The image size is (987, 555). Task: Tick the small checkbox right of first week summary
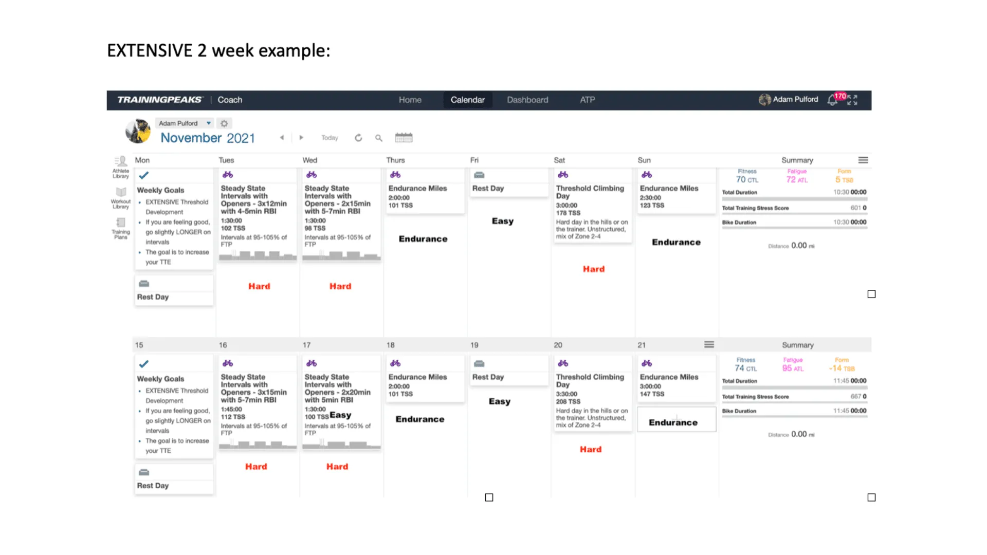(871, 294)
